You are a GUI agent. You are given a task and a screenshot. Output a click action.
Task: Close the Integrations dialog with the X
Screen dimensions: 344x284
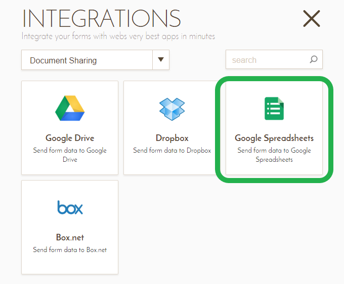312,19
